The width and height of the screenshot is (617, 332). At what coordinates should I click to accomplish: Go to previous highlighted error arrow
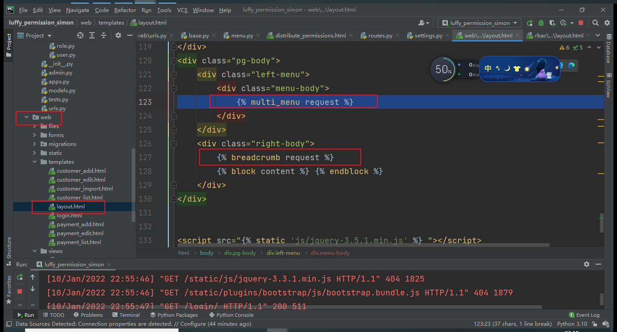[x=589, y=47]
